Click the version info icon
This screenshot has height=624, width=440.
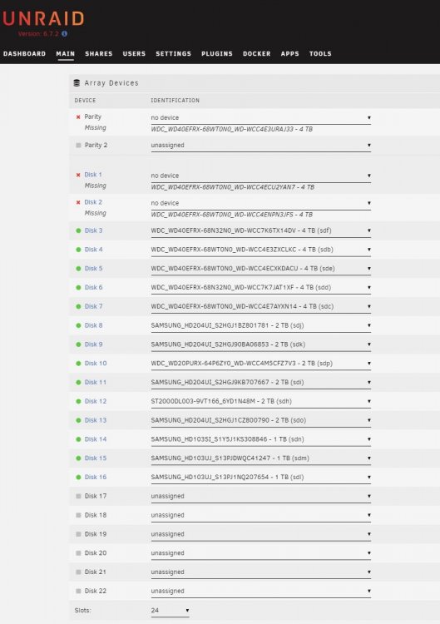(64, 34)
